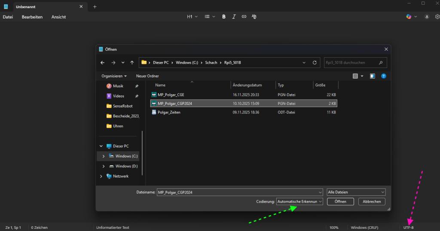Select the MP_Polgar_CGE file
The height and width of the screenshot is (231, 440).
pos(171,95)
